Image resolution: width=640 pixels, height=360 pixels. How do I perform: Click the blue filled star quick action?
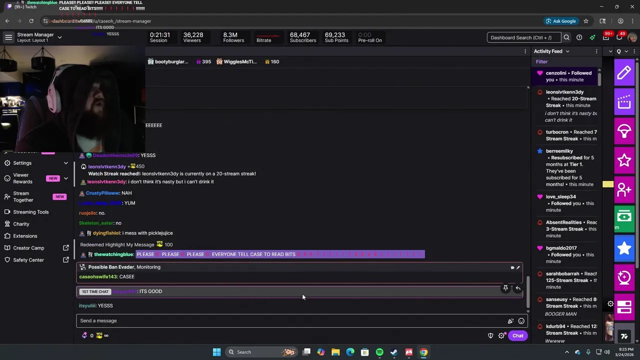[624, 247]
